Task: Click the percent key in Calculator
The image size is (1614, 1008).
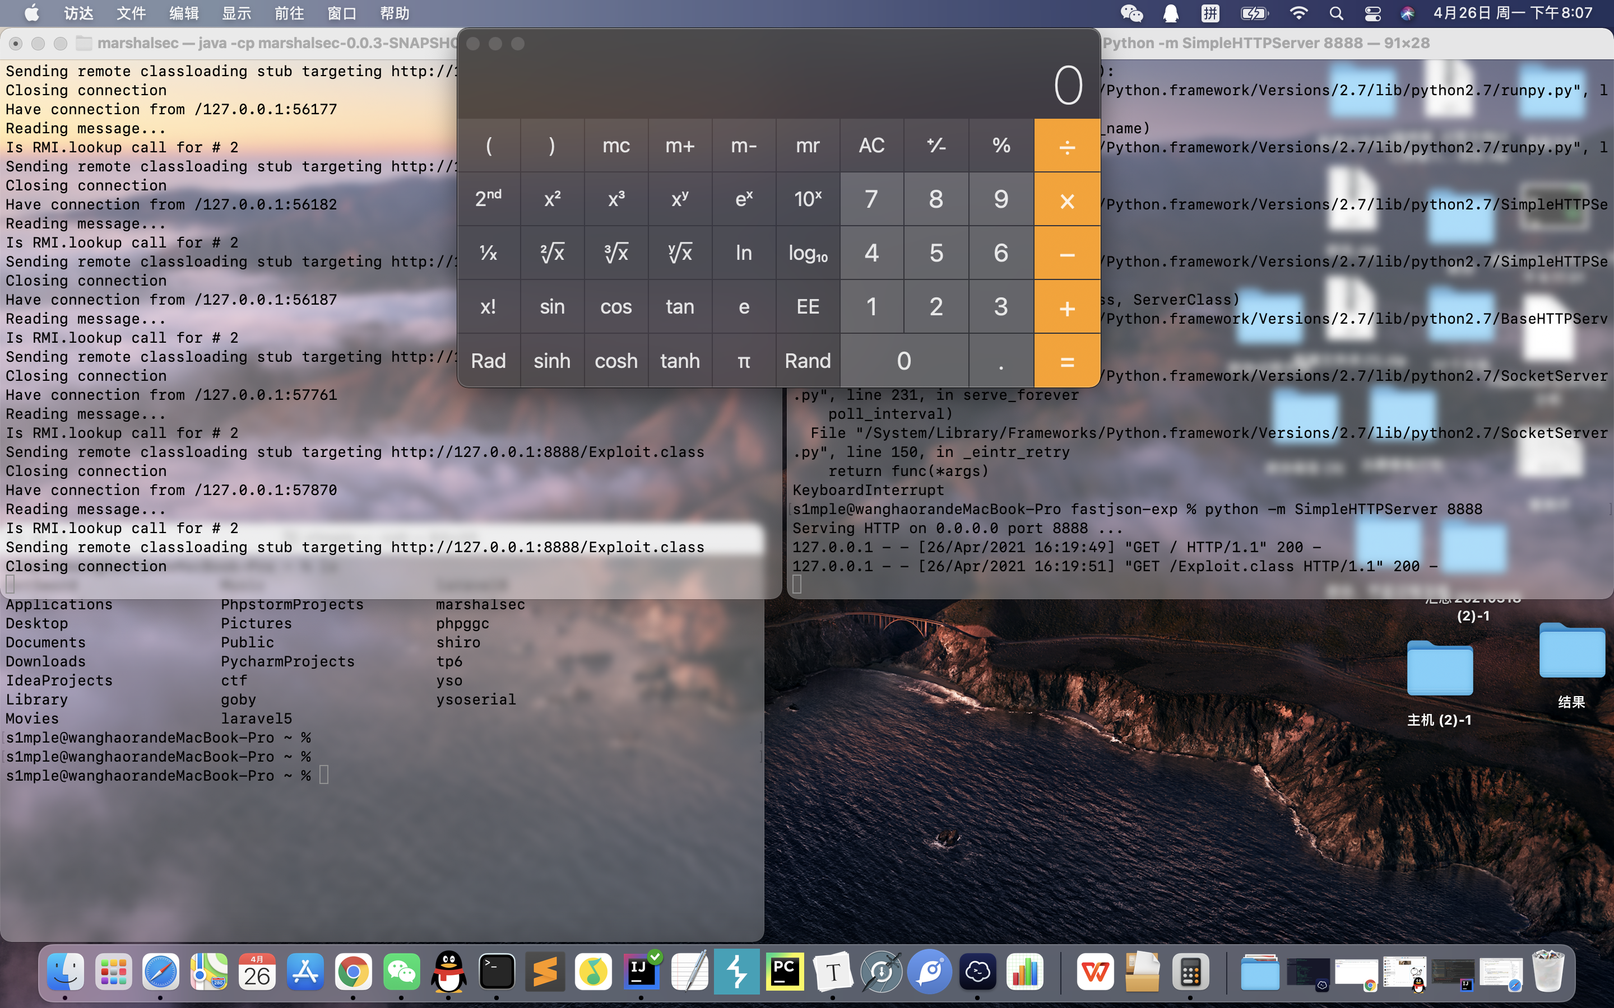Action: point(1001,146)
